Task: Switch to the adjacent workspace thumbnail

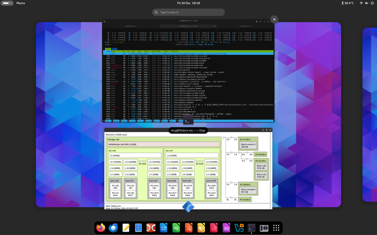Action: (370, 115)
